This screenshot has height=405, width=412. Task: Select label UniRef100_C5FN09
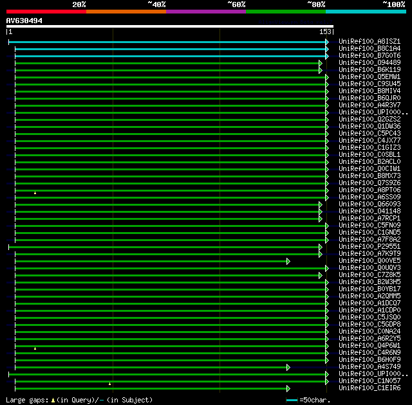click(370, 226)
